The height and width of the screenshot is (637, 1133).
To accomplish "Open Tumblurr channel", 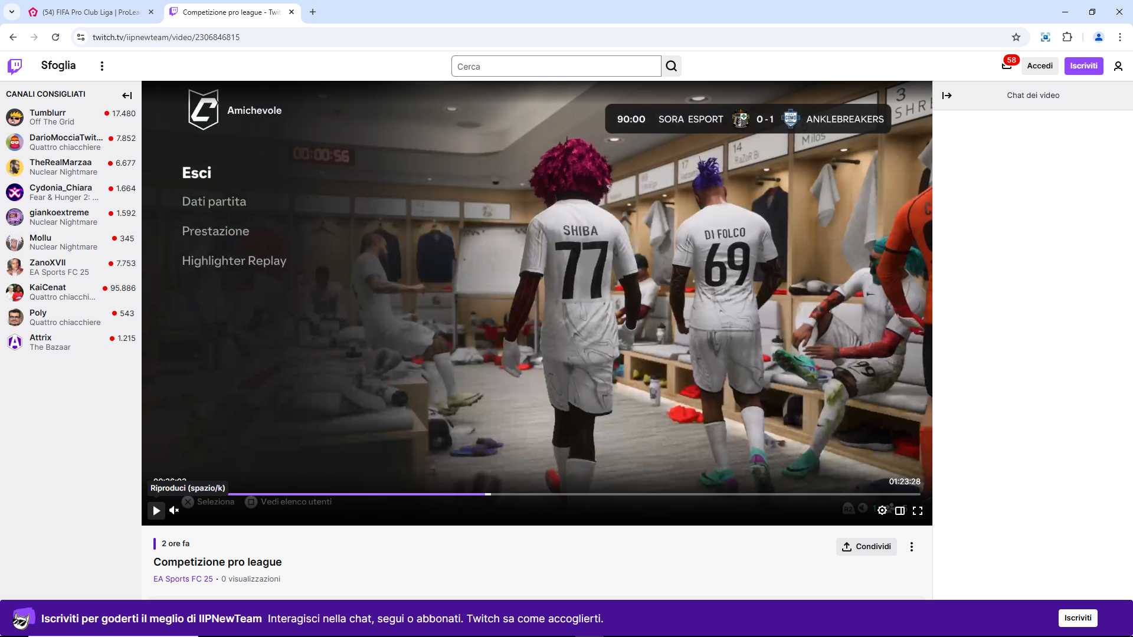I will [x=71, y=117].
